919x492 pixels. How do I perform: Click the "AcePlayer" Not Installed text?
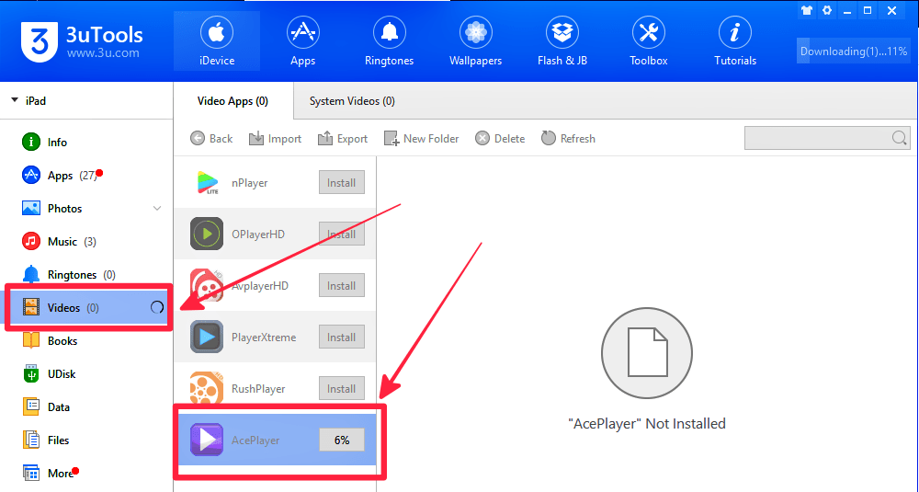click(647, 423)
